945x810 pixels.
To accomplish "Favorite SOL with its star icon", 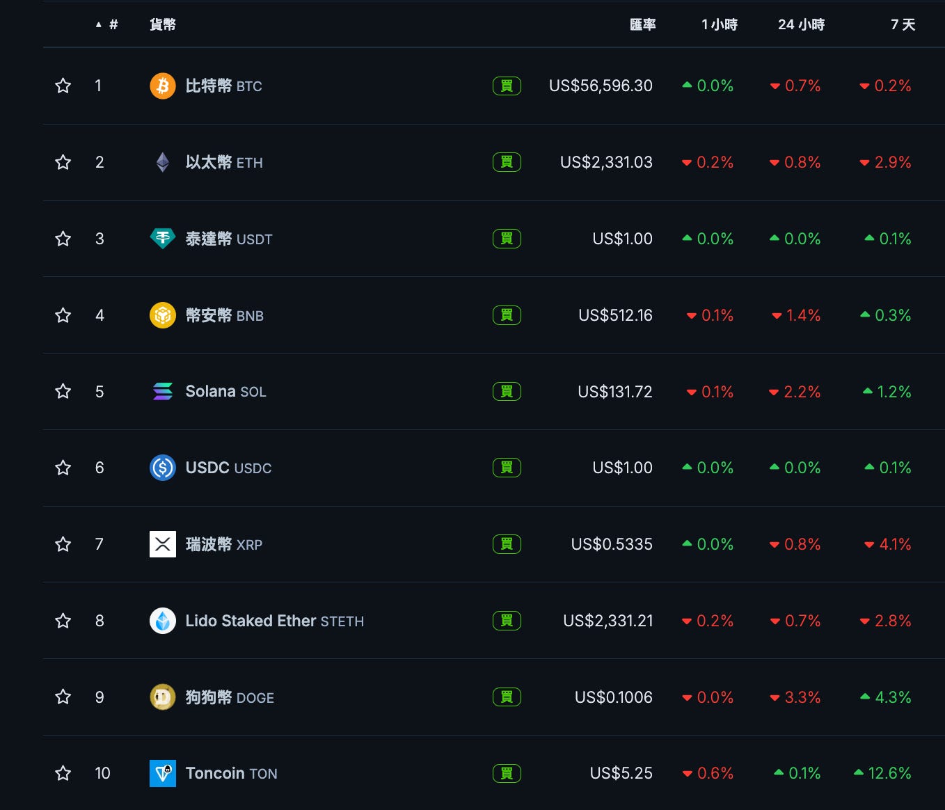I will pos(63,391).
